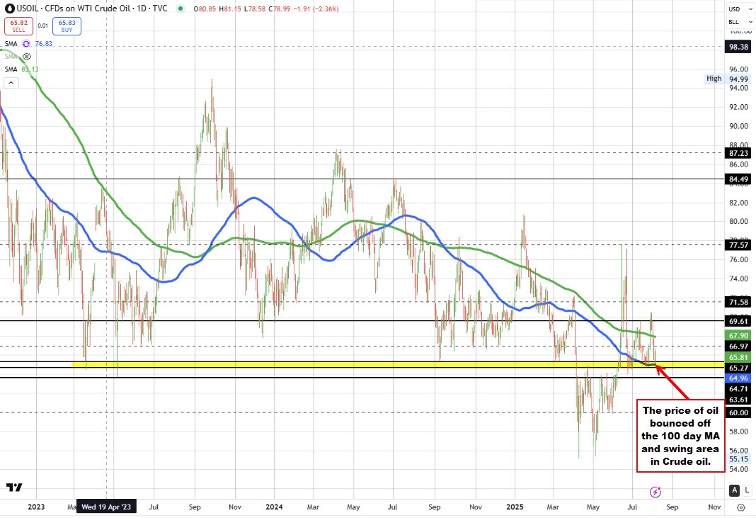
Task: Show the hidden second SMA indicator
Action: pyautogui.click(x=26, y=56)
